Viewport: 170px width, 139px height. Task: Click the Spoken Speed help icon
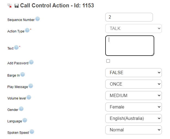[x=32, y=132]
